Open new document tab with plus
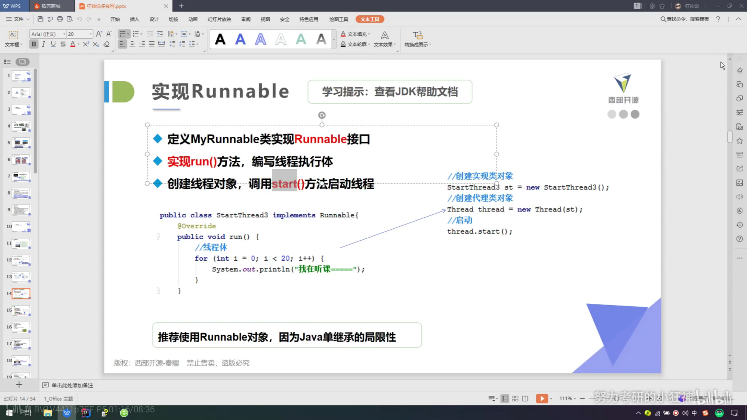Viewport: 747px width, 420px height. 181,6
